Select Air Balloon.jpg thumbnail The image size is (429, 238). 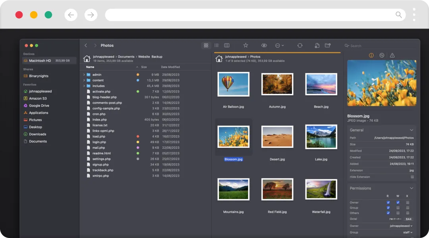(x=234, y=84)
